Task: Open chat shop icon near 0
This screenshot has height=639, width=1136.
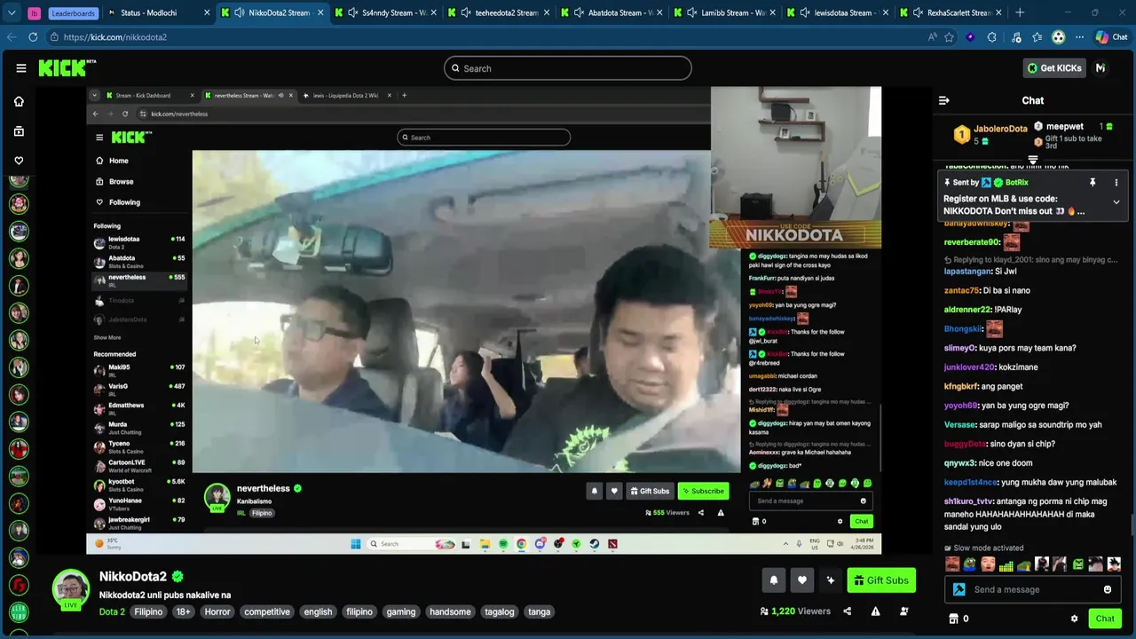Action: pyautogui.click(x=954, y=619)
